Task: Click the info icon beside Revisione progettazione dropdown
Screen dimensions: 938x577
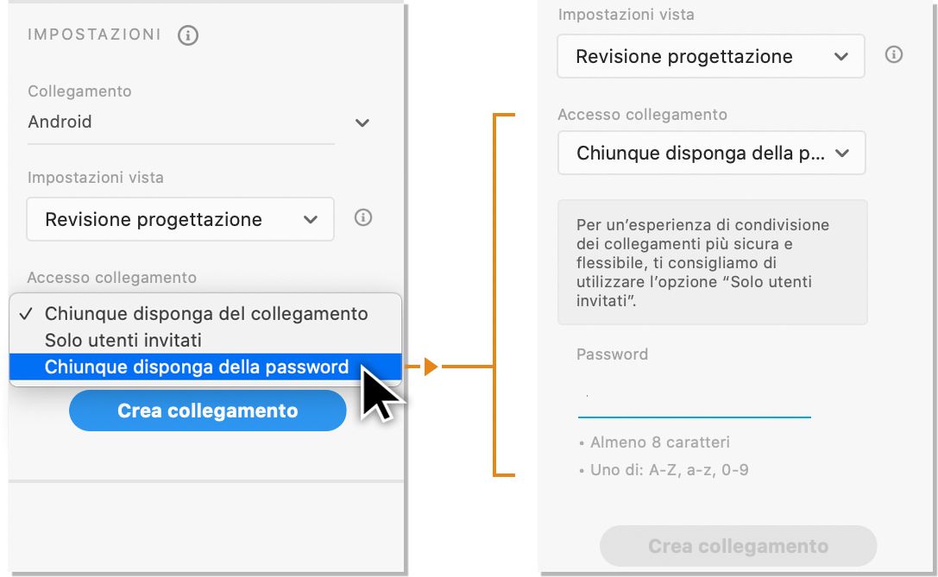Action: pyautogui.click(x=362, y=217)
